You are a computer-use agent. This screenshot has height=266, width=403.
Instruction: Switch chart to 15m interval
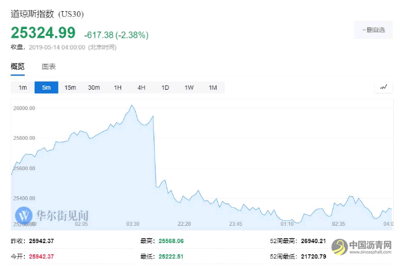pos(70,88)
